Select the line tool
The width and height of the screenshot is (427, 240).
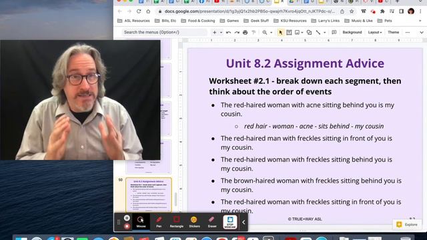point(318,33)
